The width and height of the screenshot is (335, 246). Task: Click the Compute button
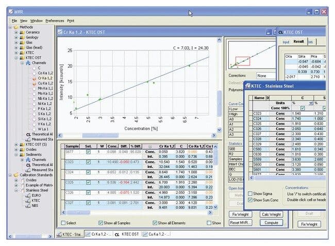[x=271, y=223]
